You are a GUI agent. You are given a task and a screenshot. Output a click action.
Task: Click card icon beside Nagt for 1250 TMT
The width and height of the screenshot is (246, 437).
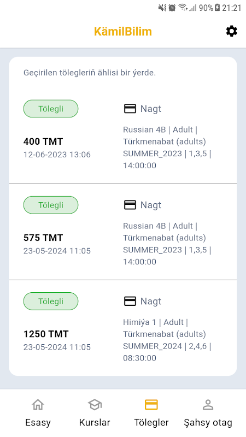(x=130, y=301)
